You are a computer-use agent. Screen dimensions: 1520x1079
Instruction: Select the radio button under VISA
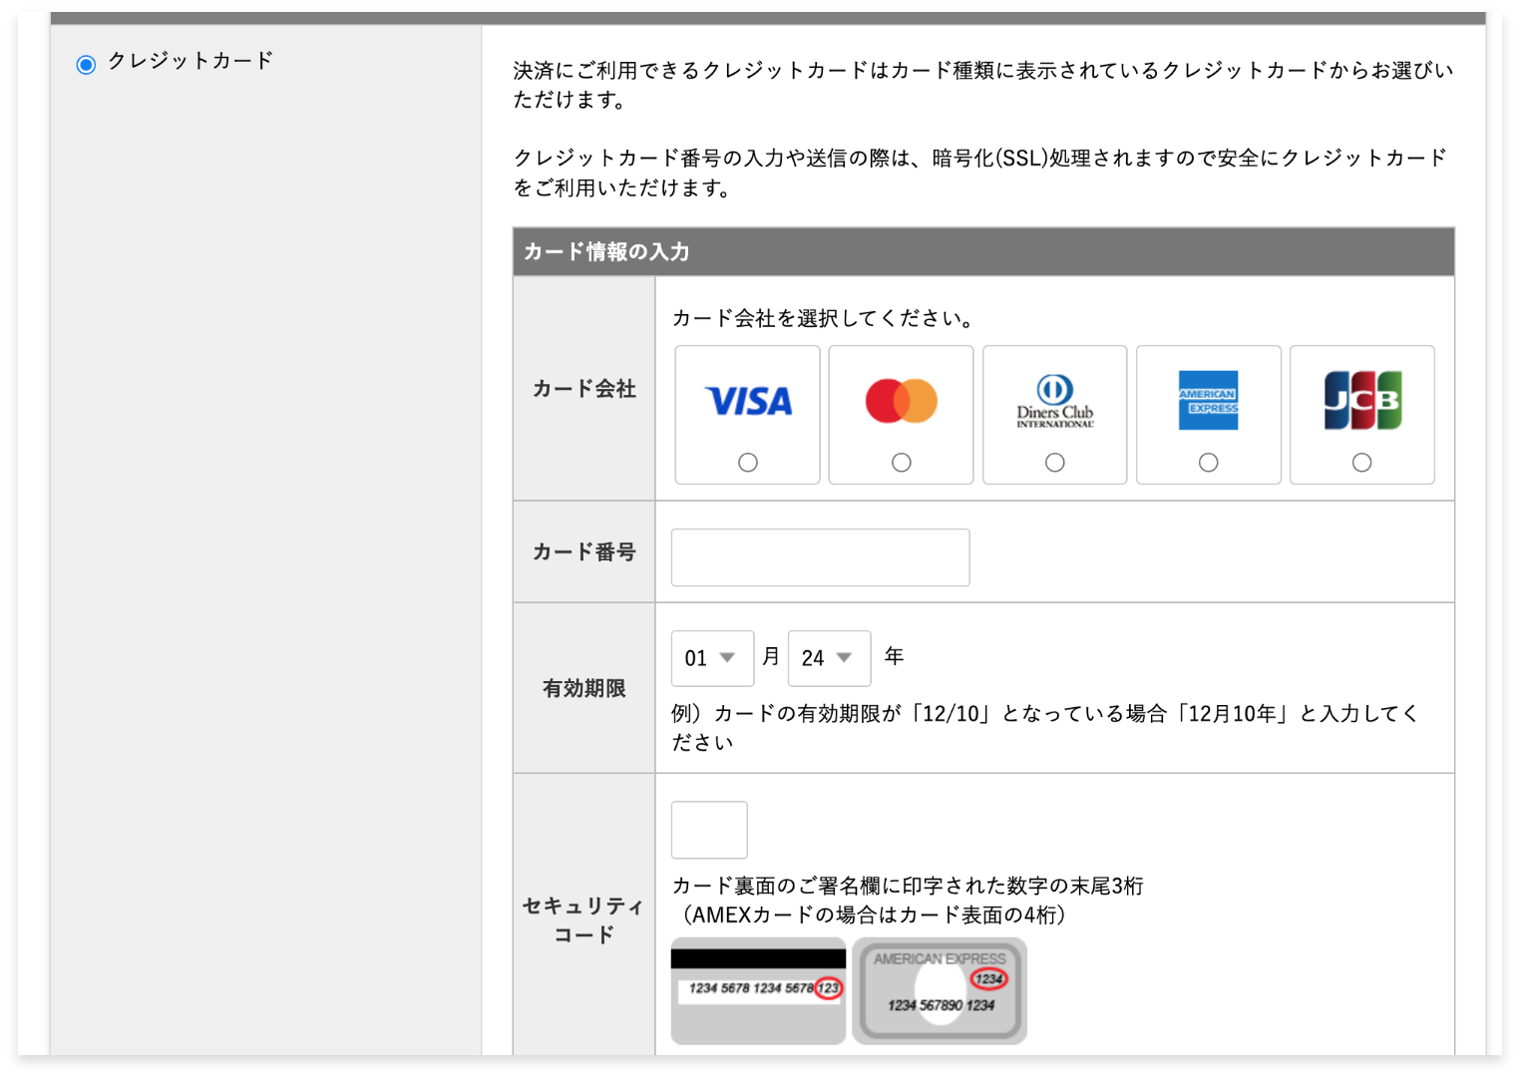click(748, 463)
